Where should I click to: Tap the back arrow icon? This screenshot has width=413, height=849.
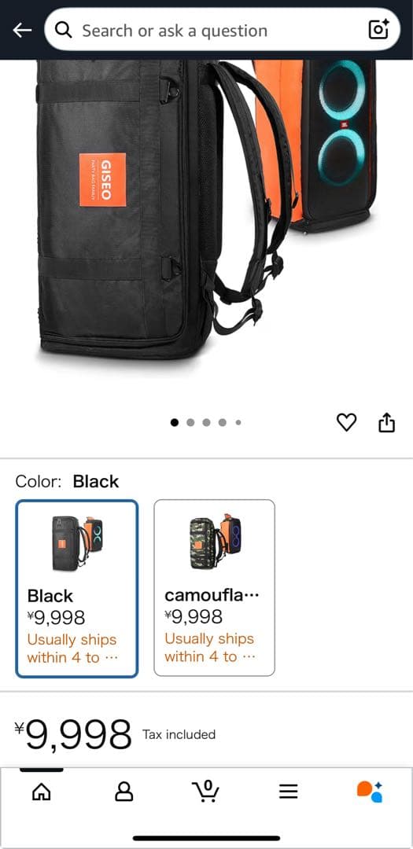coord(22,31)
